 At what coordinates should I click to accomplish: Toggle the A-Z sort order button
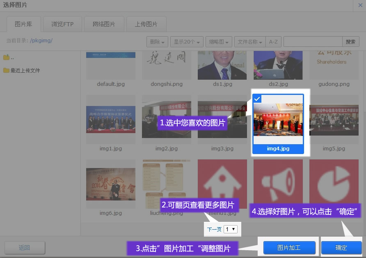(273, 42)
